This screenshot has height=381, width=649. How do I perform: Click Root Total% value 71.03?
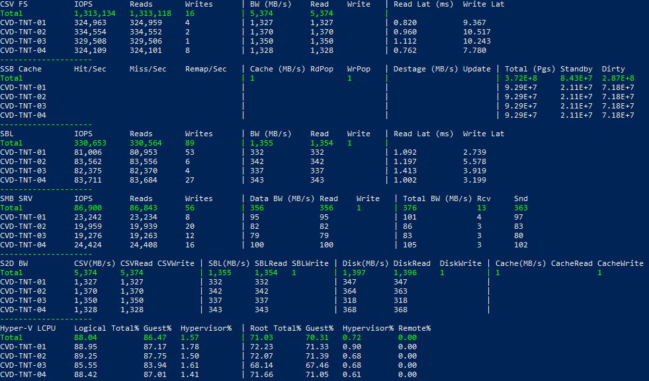pyautogui.click(x=261, y=337)
